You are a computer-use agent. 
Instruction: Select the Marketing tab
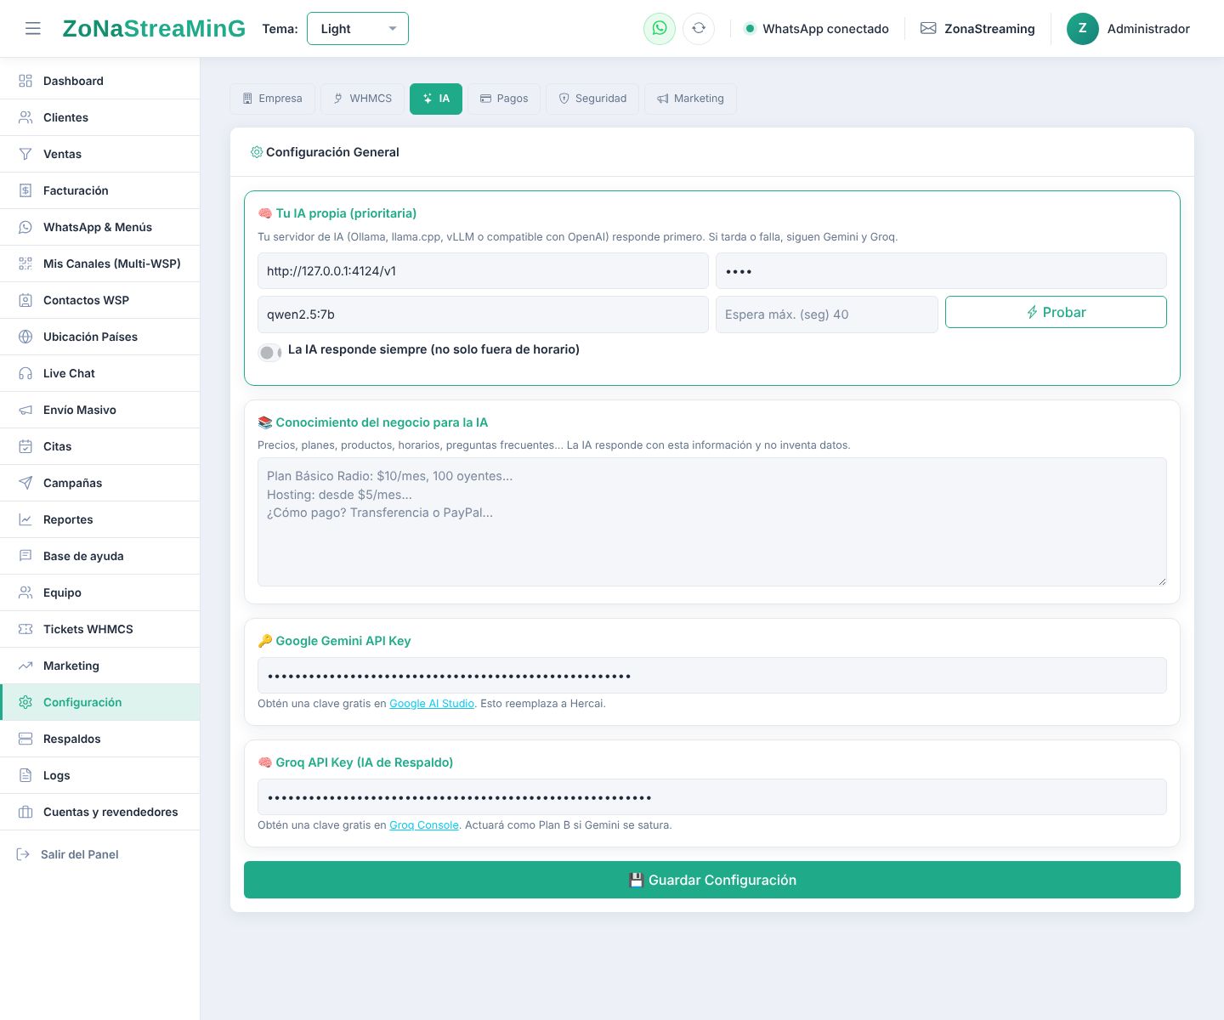(x=690, y=99)
